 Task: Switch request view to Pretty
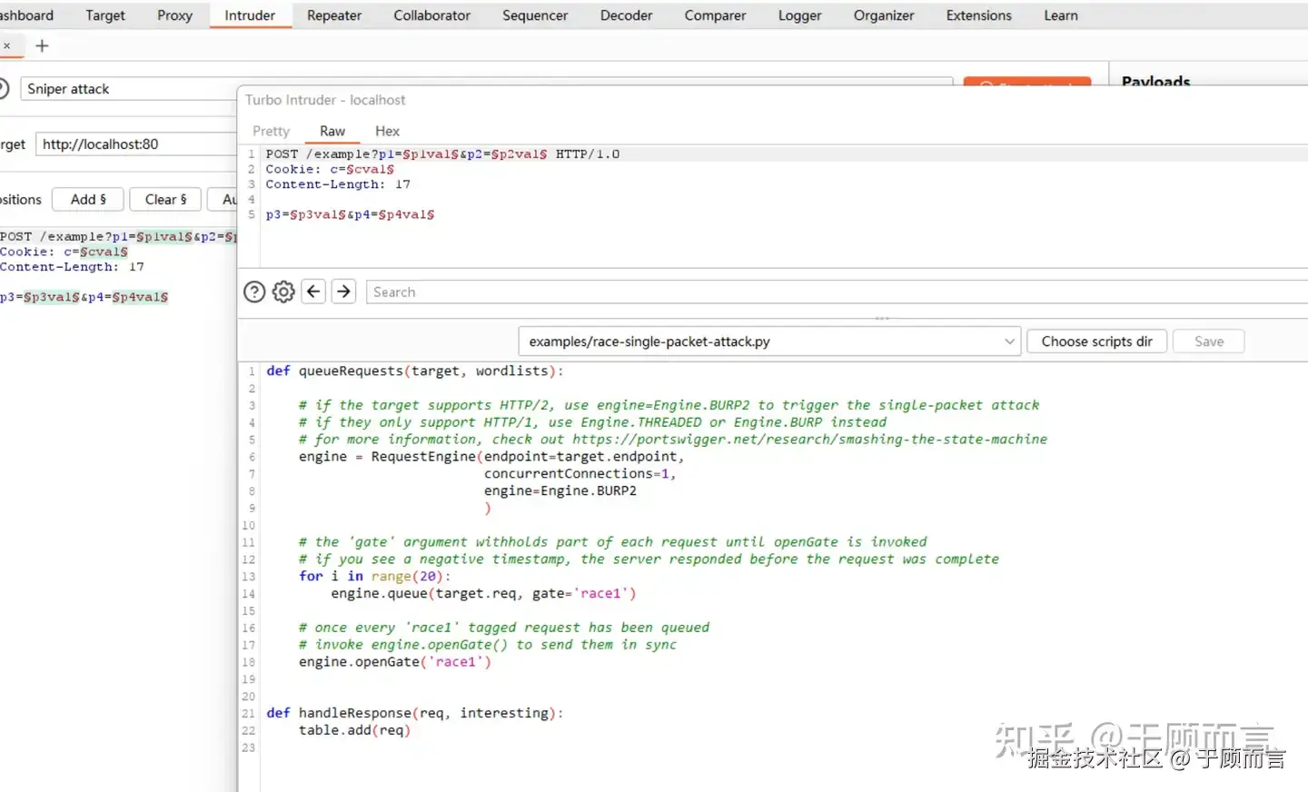[x=271, y=131]
